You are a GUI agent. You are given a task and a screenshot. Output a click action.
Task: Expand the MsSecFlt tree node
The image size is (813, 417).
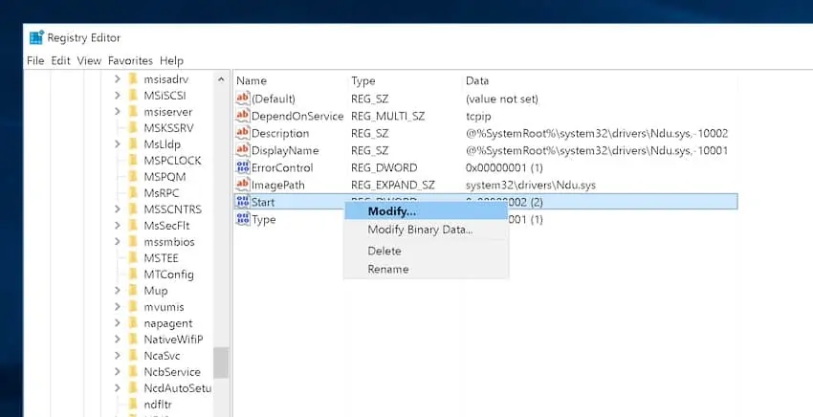coord(118,225)
